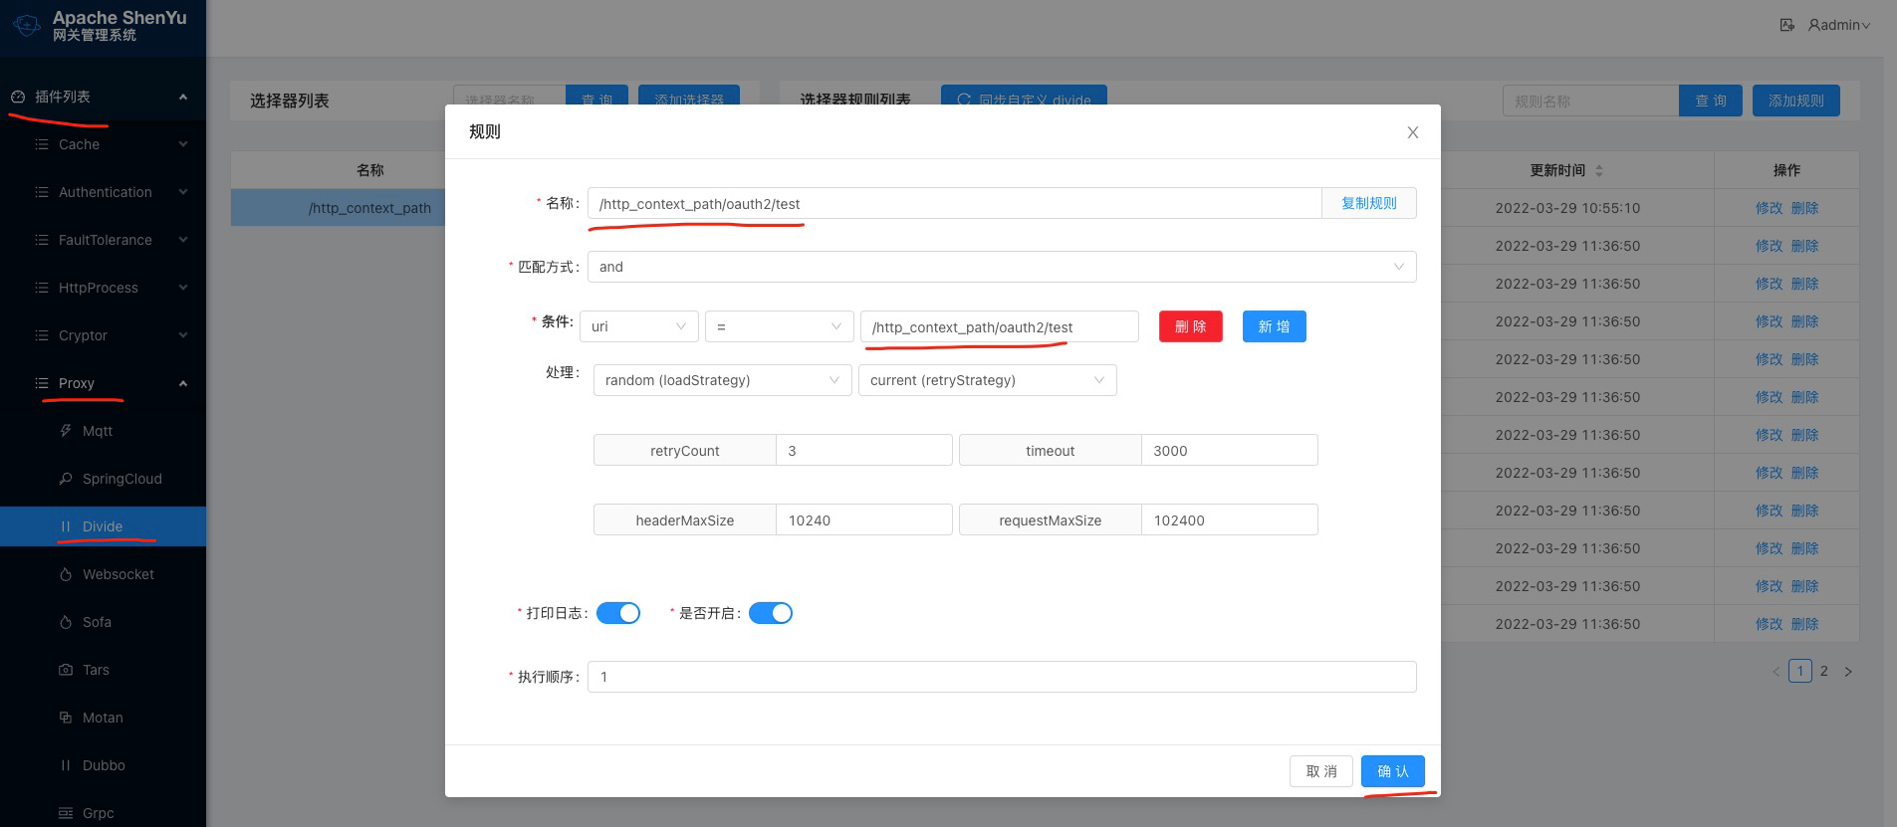This screenshot has width=1897, height=827.
Task: Close the 规则 dialog with X icon
Action: pyautogui.click(x=1412, y=132)
